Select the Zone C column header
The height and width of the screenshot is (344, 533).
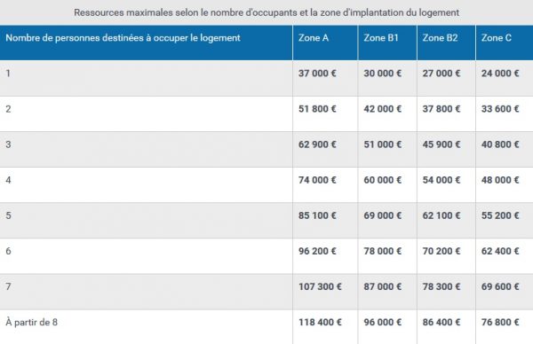click(505, 43)
